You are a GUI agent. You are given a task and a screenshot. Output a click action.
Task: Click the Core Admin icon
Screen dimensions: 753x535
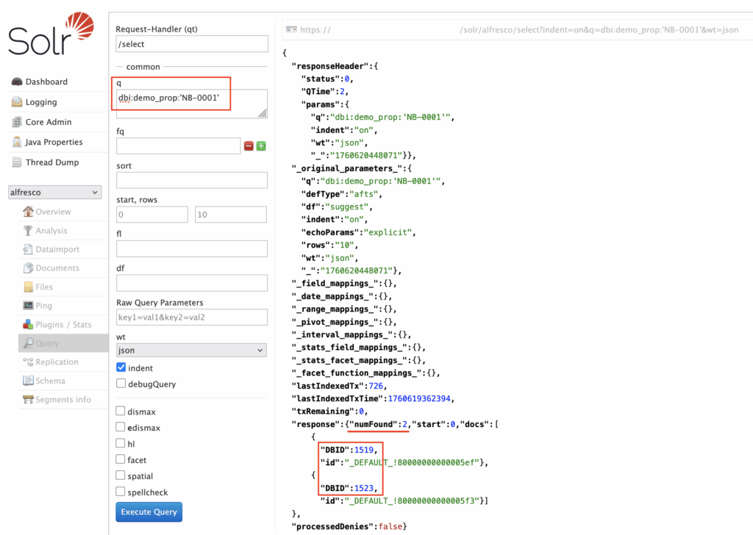17,122
